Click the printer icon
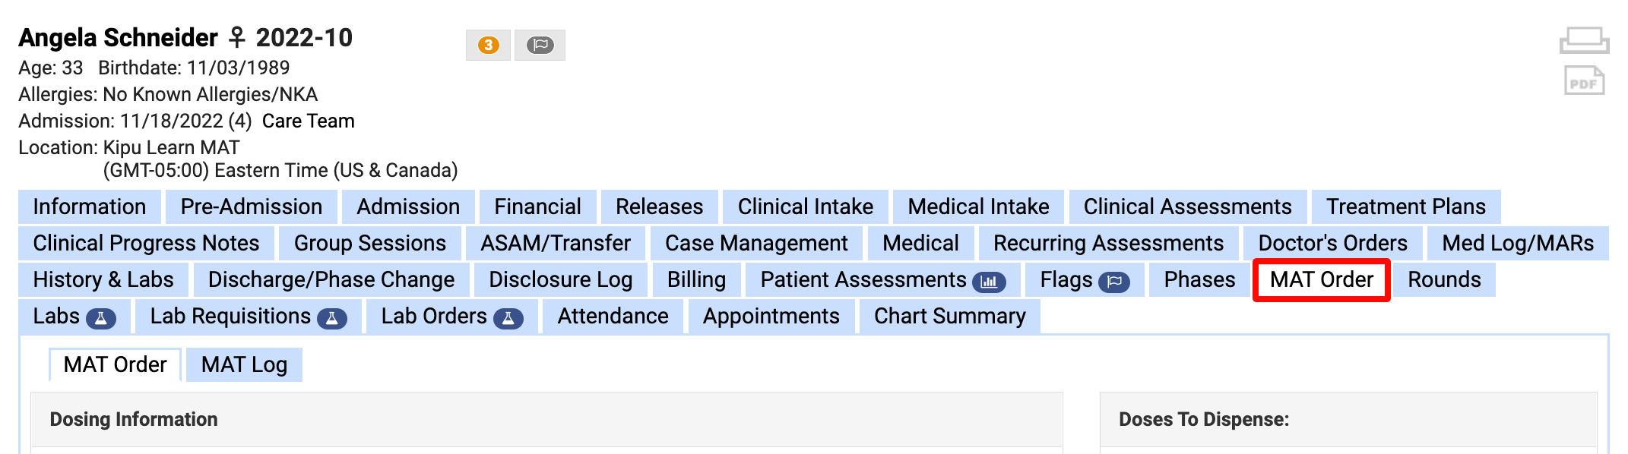Viewport: 1628px width, 454px height. 1584,40
